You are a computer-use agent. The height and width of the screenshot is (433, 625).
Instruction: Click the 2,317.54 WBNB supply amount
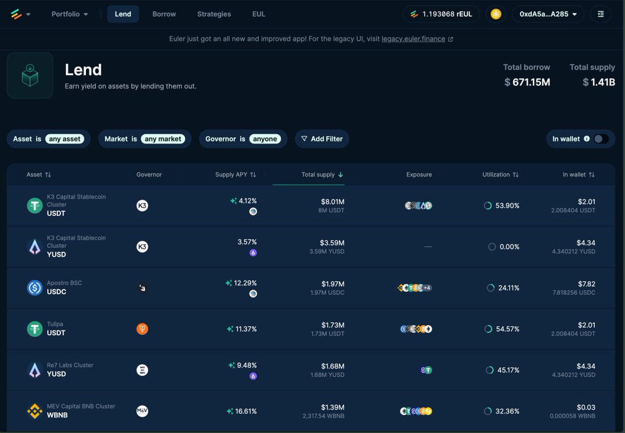pos(323,416)
